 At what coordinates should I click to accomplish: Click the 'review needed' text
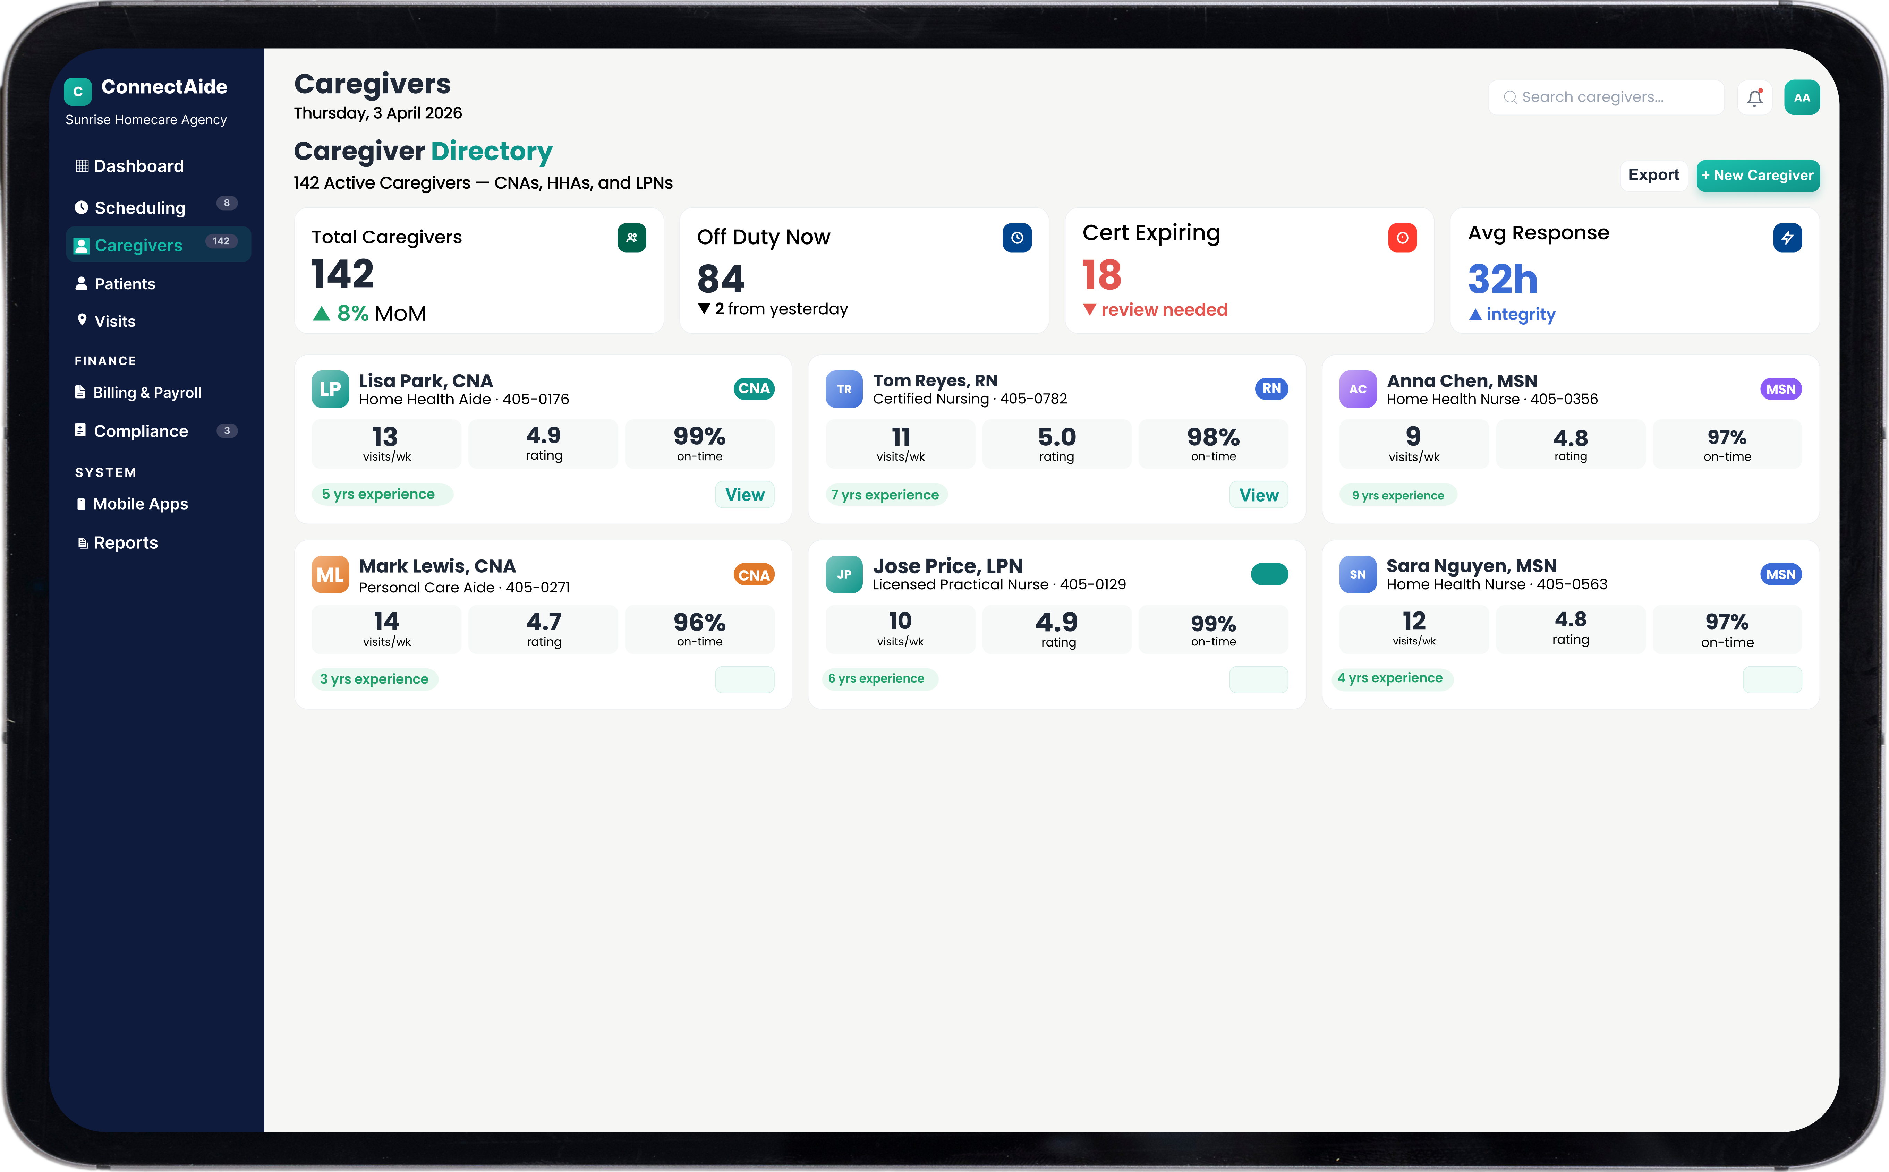point(1164,310)
